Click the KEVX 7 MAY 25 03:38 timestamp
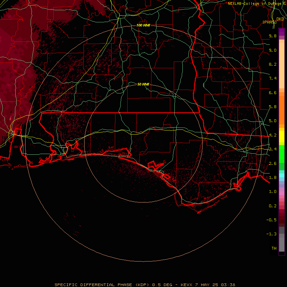Screen dimensions: 287x287 coord(208,285)
